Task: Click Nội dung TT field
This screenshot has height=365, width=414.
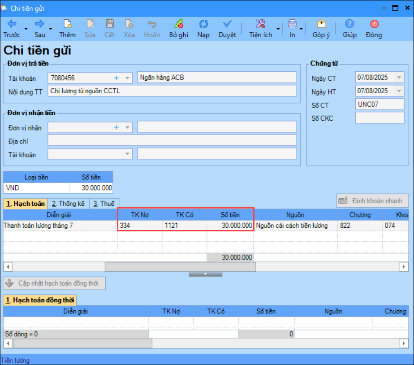Action: (x=172, y=91)
